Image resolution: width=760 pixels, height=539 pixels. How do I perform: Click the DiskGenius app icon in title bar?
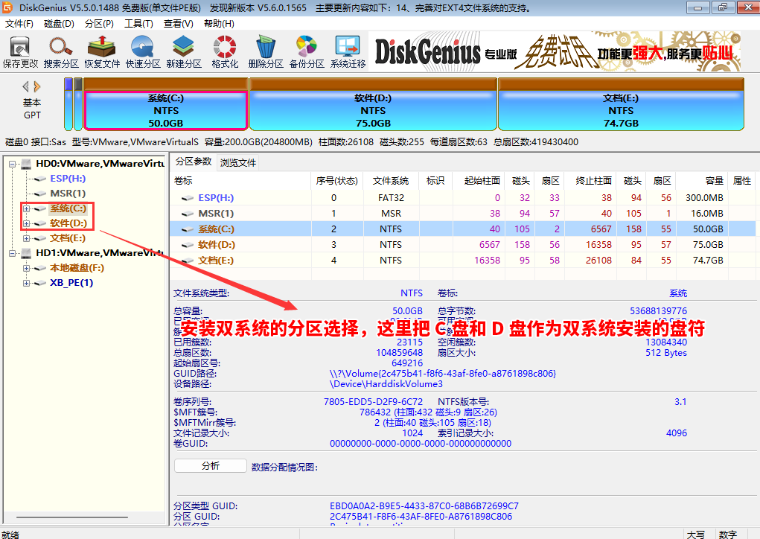(7, 7)
